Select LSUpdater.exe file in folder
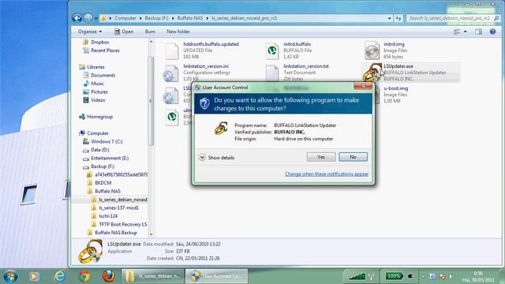Image resolution: width=505 pixels, height=284 pixels. [411, 73]
